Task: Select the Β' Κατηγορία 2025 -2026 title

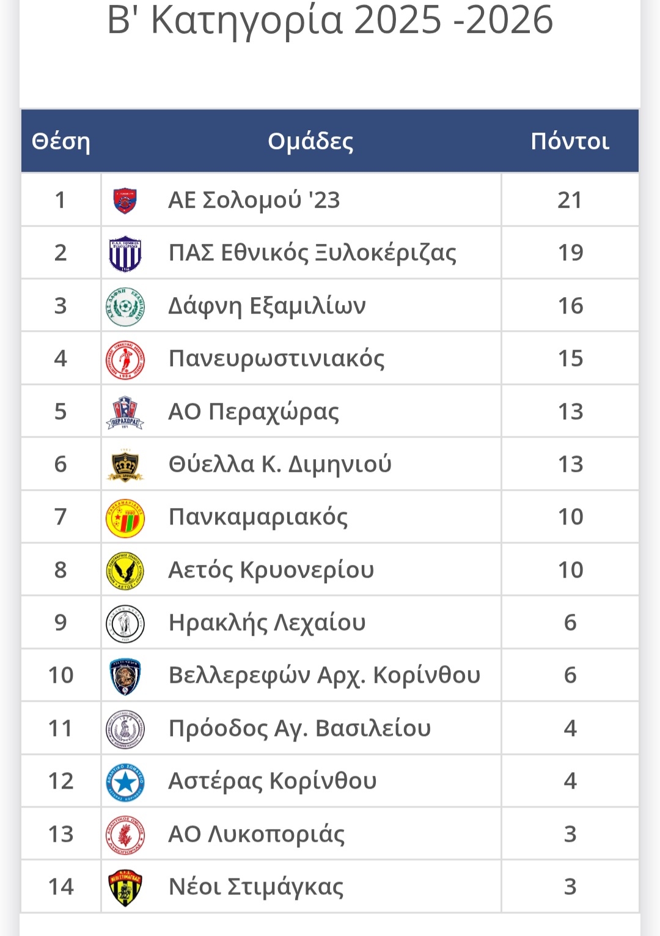Action: point(330,20)
